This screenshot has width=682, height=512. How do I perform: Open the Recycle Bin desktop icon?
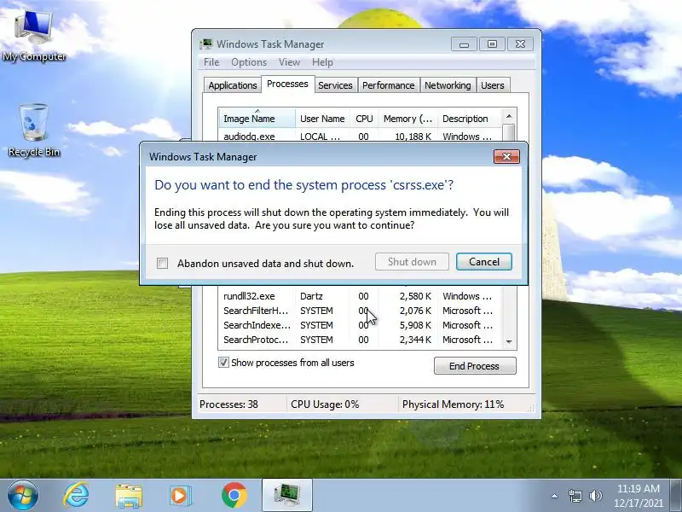pyautogui.click(x=34, y=131)
